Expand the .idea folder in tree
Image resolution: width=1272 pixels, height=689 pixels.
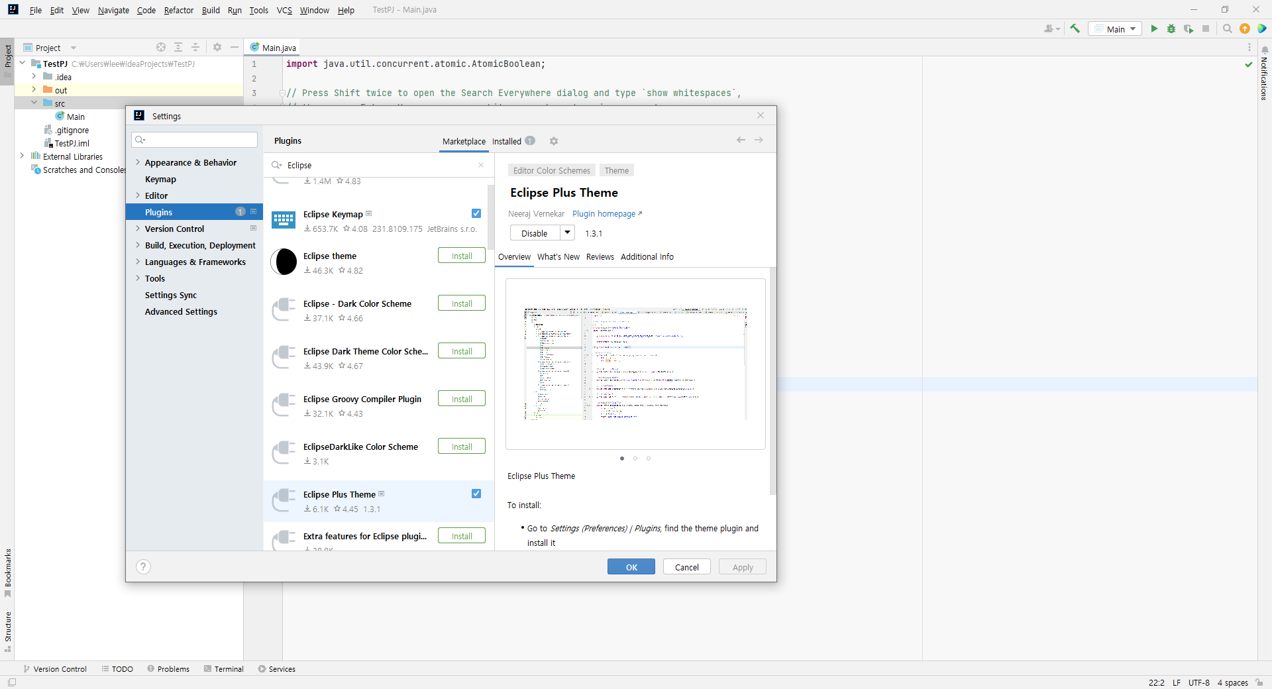tap(34, 77)
